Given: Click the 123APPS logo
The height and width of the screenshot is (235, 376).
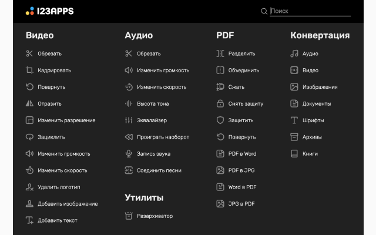Looking at the screenshot, I should click(49, 11).
